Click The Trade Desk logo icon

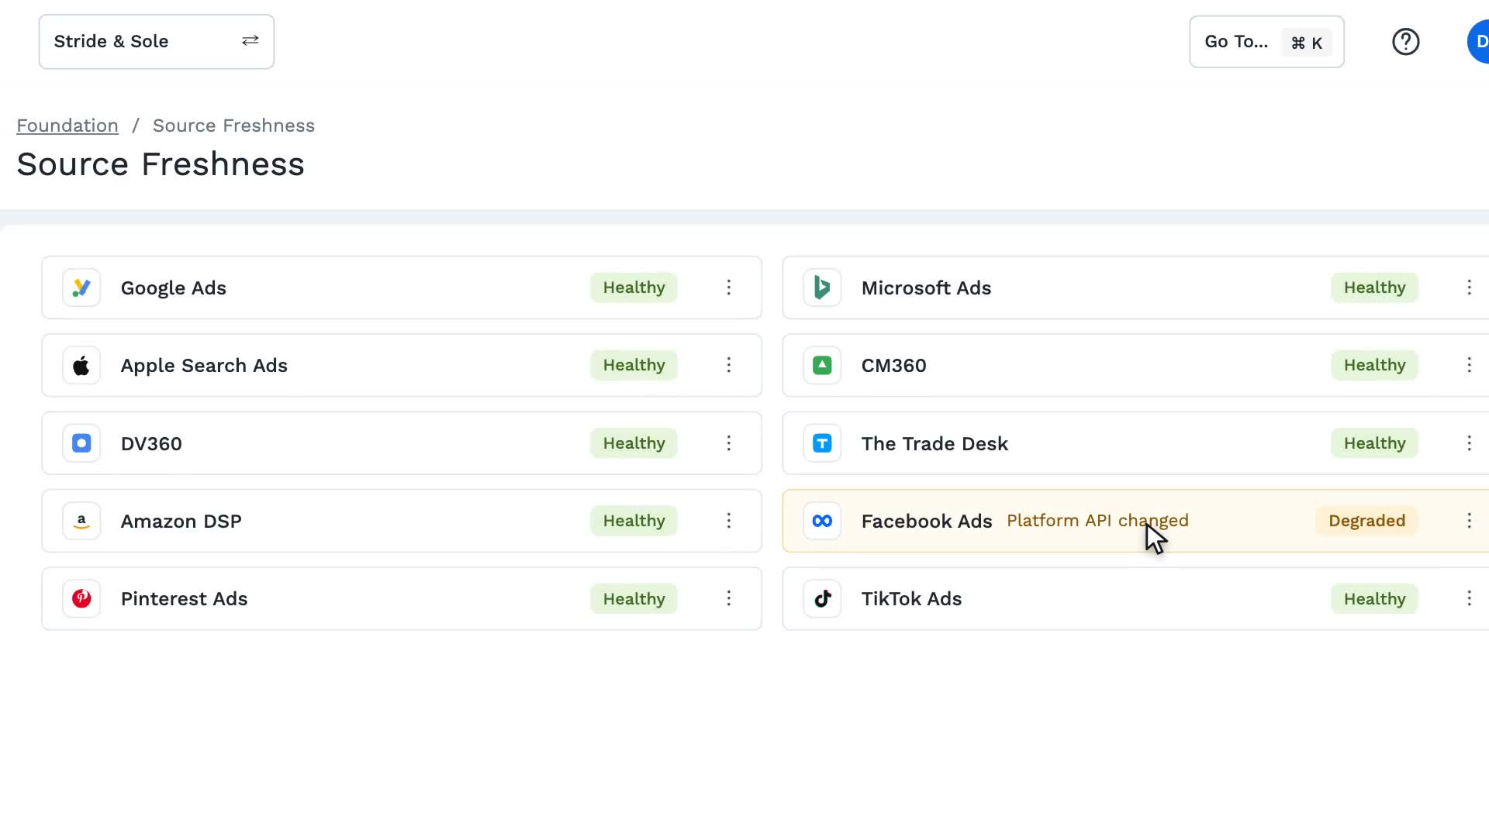822,443
